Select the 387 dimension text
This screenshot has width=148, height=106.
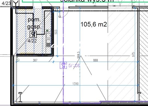[x=35, y=60]
